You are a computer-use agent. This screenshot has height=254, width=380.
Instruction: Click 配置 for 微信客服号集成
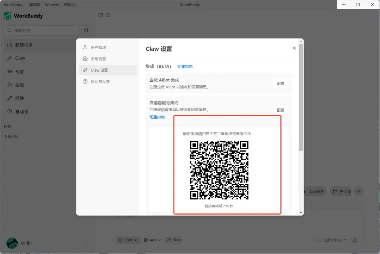281,110
